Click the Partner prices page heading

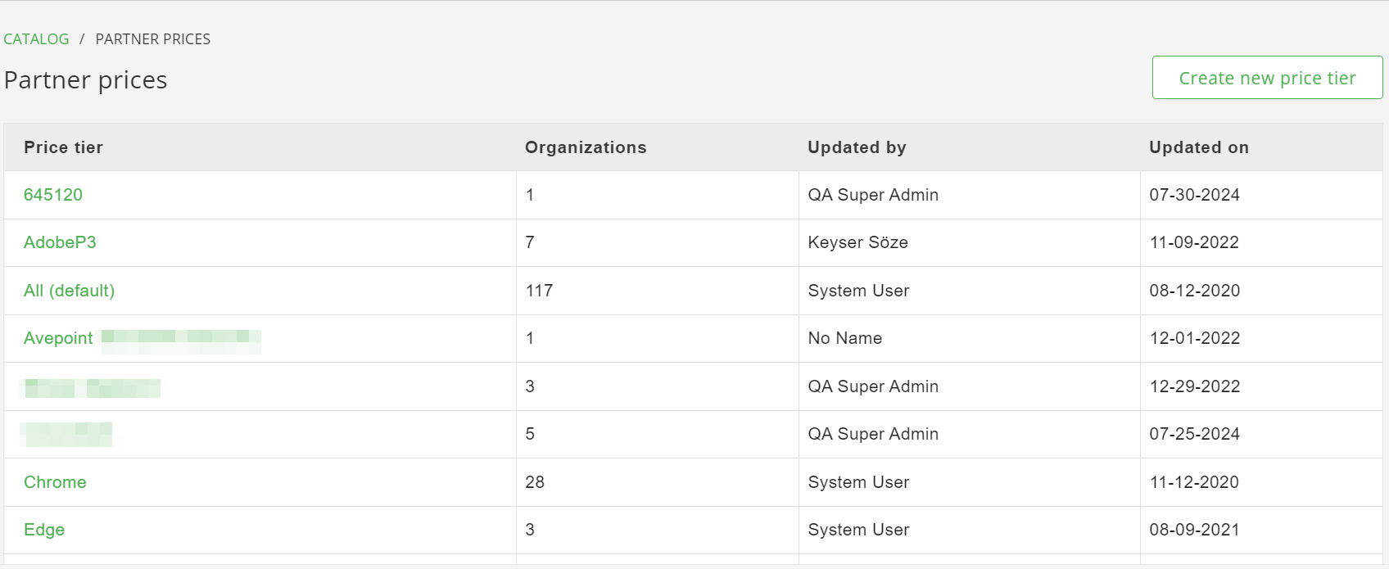point(86,80)
